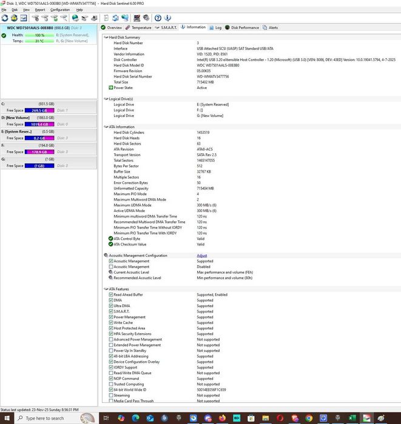Open File Explorer from the taskbar
This screenshot has width=401, height=424.
pyautogui.click(x=265, y=418)
